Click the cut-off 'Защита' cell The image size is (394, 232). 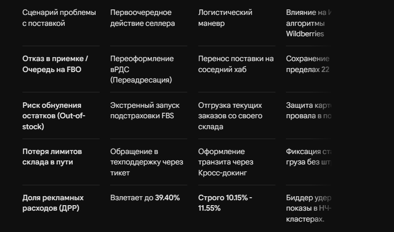pos(308,110)
